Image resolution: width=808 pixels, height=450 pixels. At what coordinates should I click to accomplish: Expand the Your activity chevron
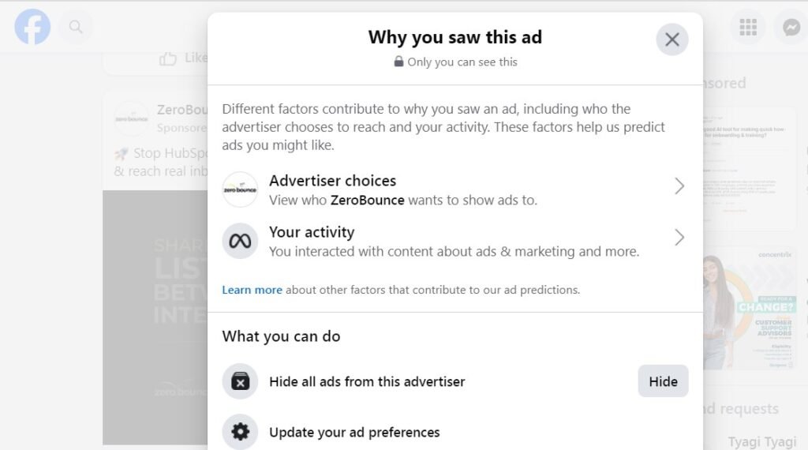pyautogui.click(x=679, y=238)
